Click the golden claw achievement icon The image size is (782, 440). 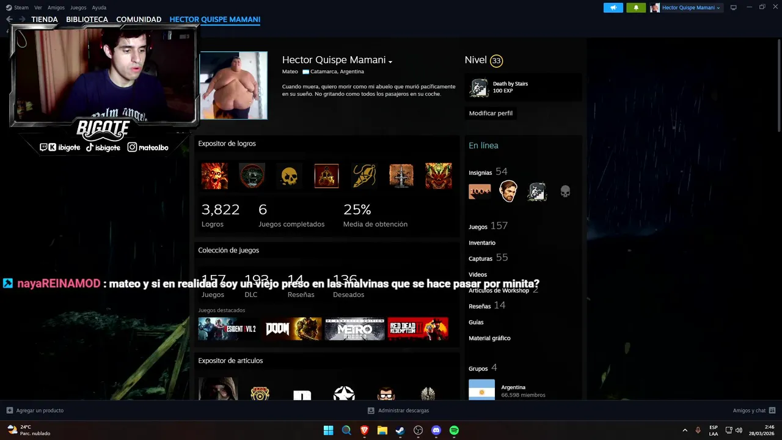[x=364, y=176]
